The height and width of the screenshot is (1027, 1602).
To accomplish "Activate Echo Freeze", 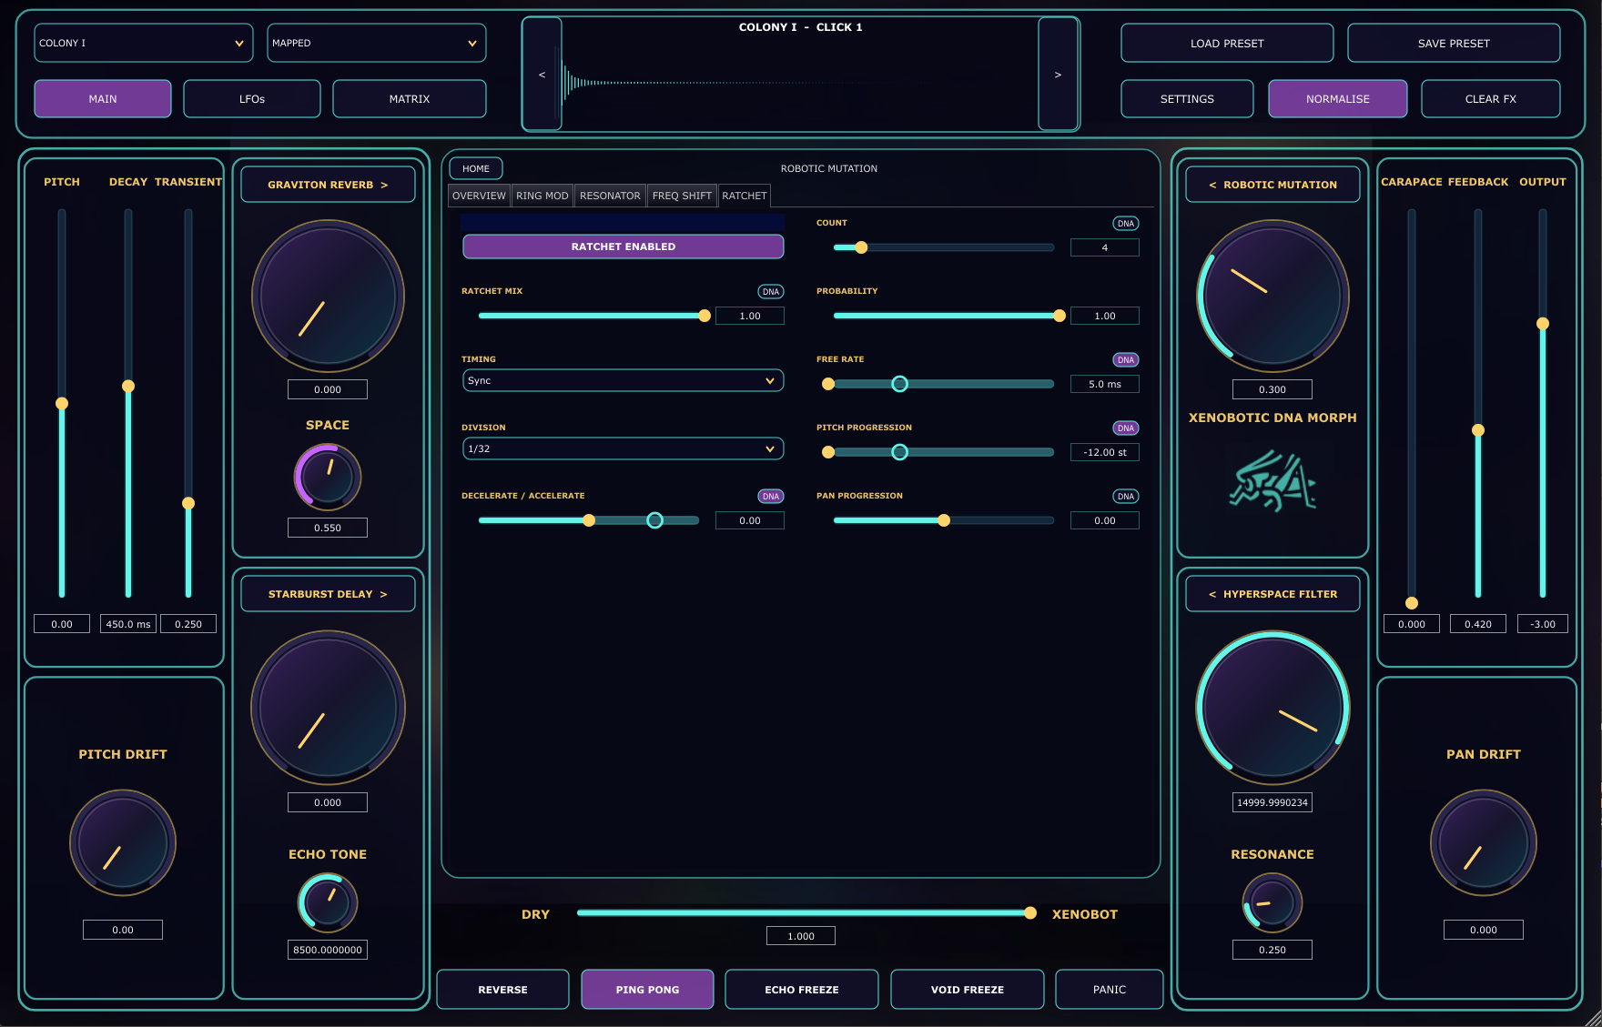I will (802, 990).
